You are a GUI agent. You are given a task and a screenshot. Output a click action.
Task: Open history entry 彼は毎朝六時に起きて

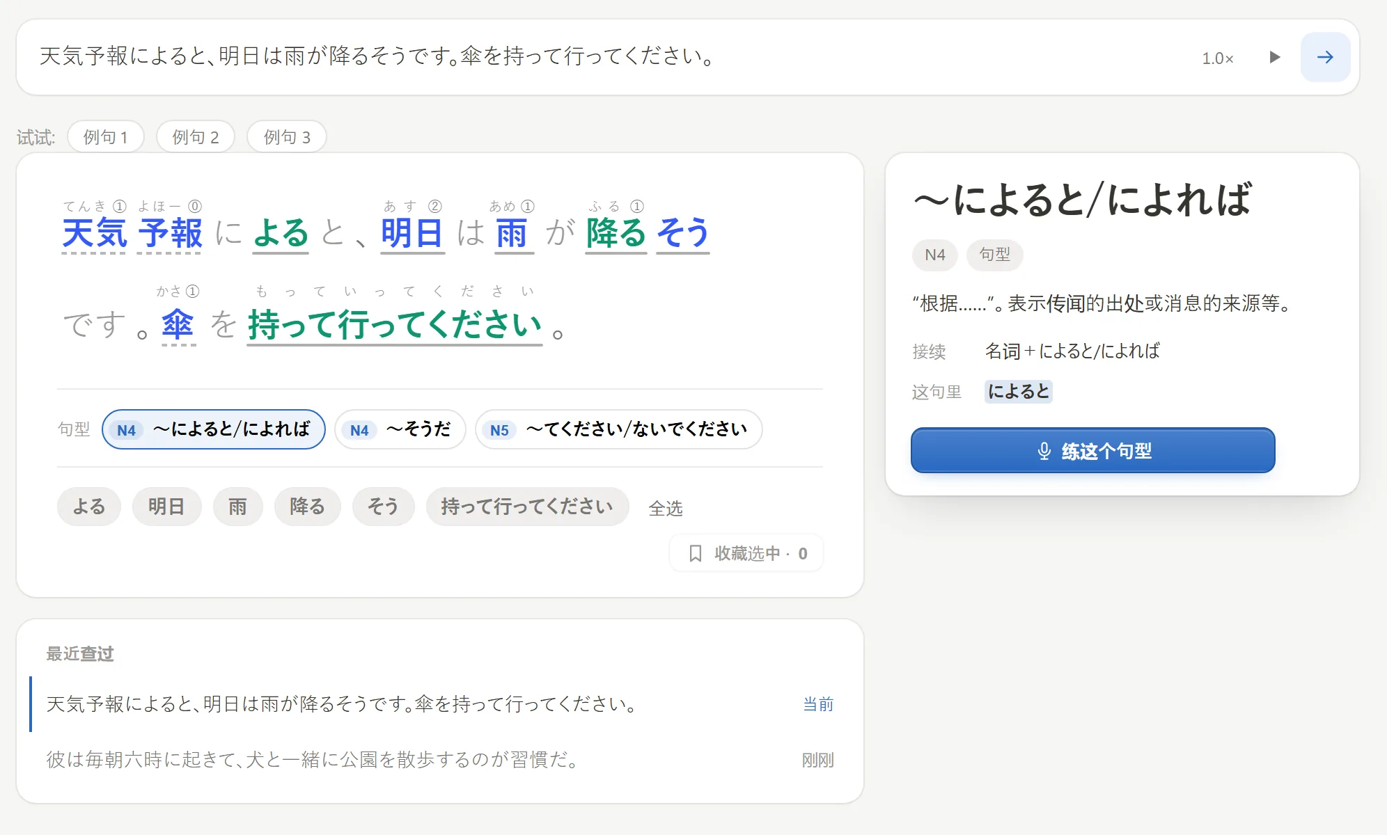click(440, 760)
